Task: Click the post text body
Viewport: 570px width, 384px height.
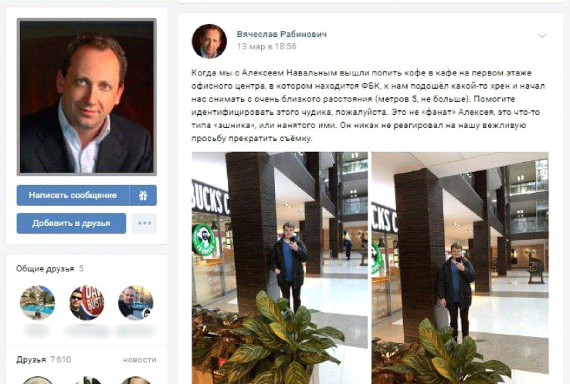Action: click(x=368, y=106)
